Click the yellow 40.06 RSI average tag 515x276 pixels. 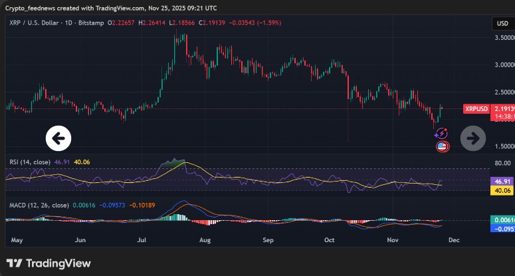pos(502,191)
